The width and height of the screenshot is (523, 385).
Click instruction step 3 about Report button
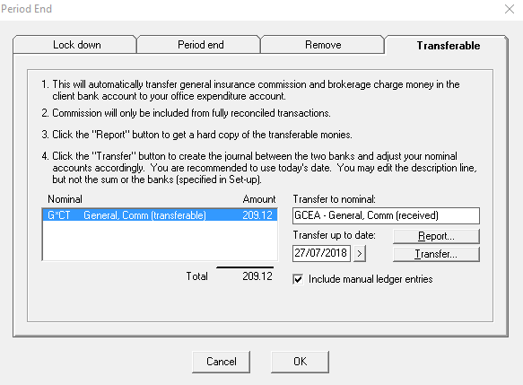pos(196,135)
